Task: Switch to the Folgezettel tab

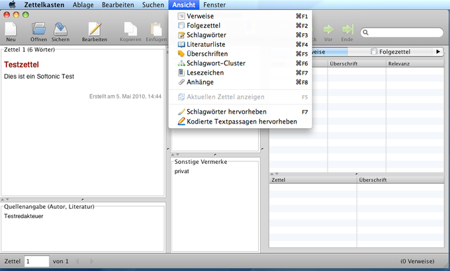Action: [390, 52]
